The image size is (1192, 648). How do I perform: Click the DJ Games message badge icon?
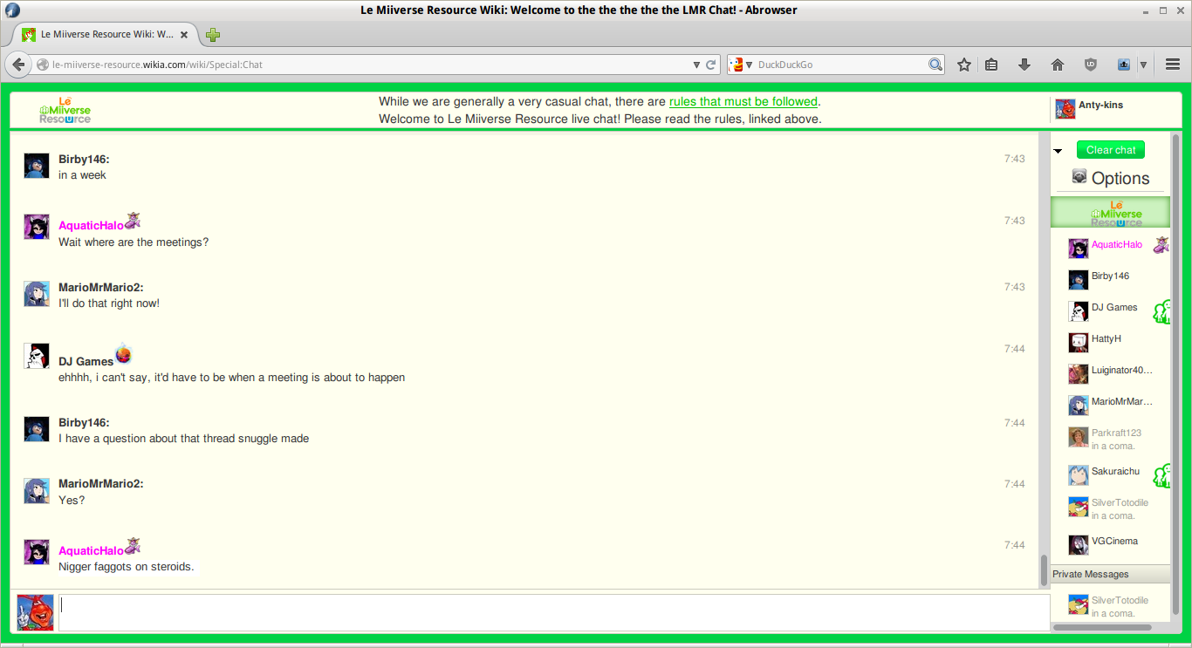pyautogui.click(x=124, y=354)
